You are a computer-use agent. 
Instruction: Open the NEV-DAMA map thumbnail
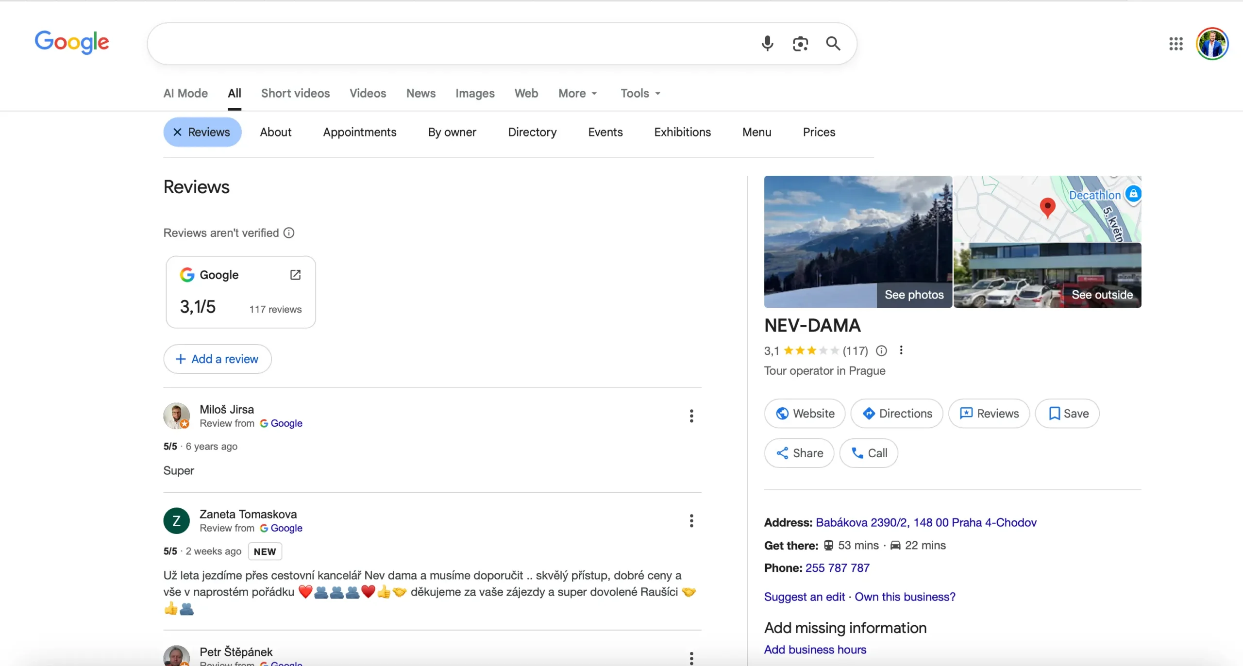coord(1048,208)
